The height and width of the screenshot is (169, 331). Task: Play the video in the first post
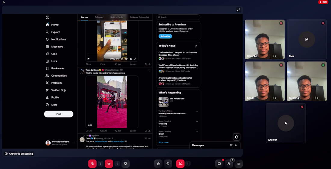point(88,59)
